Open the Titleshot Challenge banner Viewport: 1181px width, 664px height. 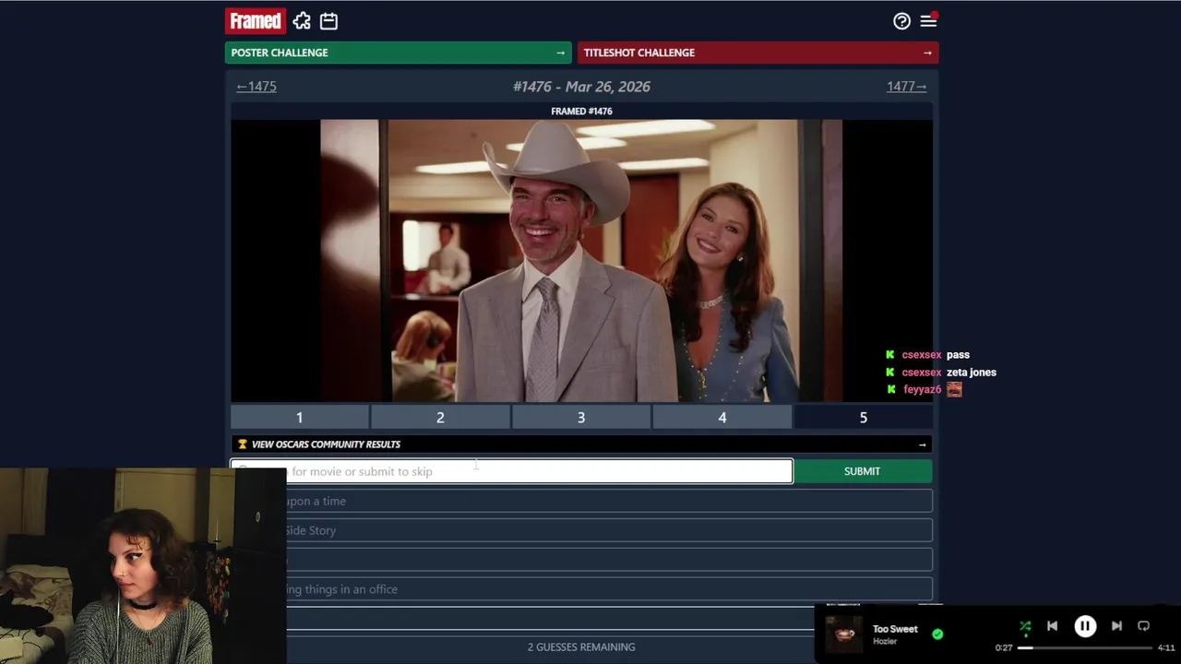(758, 53)
